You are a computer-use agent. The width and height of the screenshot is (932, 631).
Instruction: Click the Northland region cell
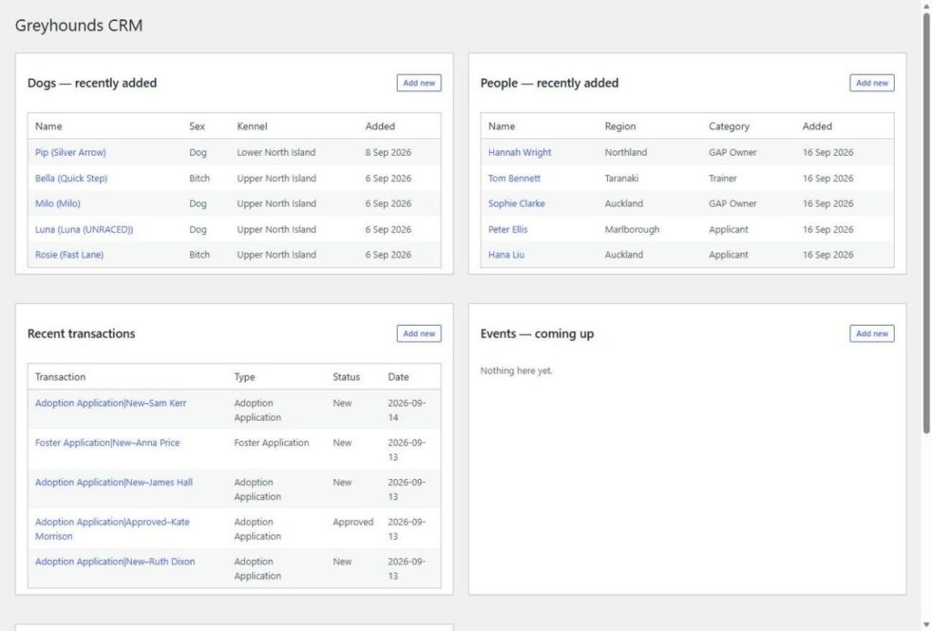tap(625, 152)
